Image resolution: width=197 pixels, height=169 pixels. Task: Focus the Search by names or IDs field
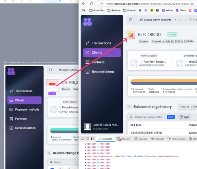click(152, 117)
